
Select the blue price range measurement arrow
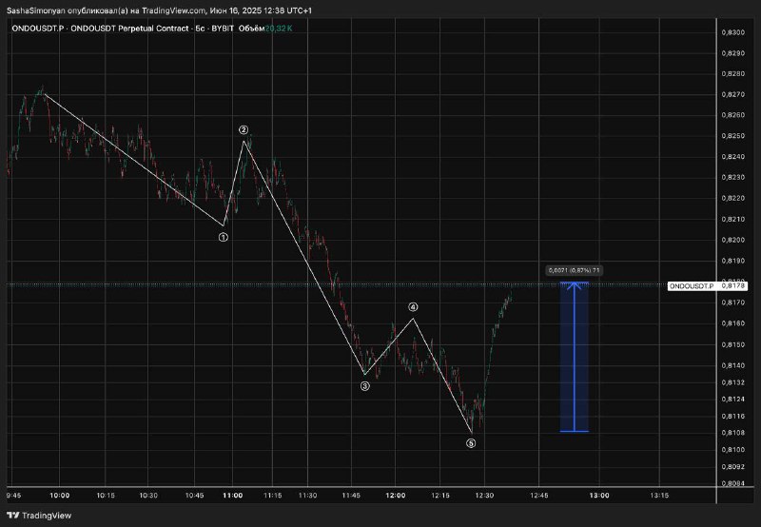click(x=575, y=357)
